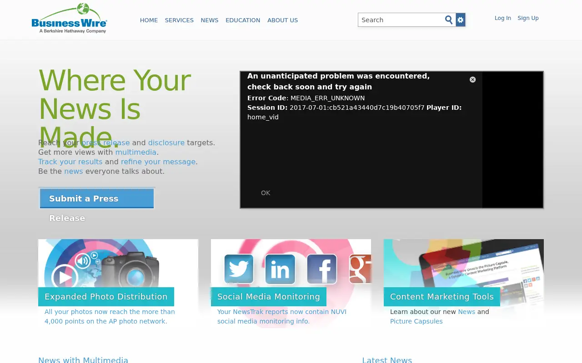582x363 pixels.
Task: Dismiss the video error with X icon
Action: pos(473,79)
